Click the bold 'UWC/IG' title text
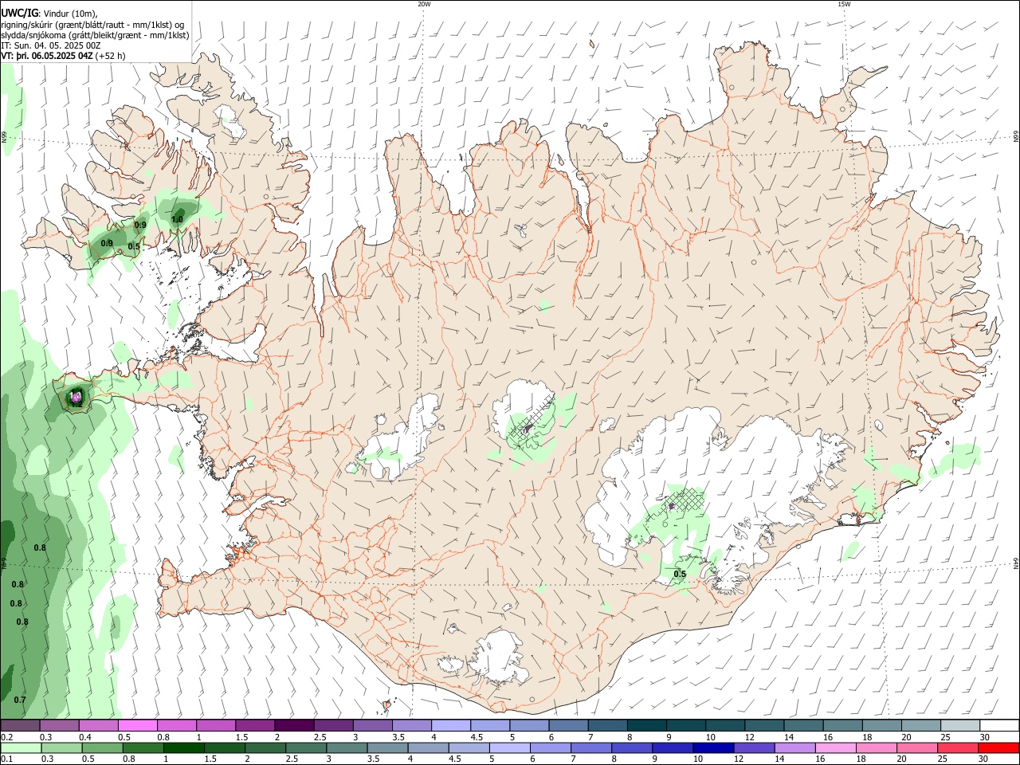This screenshot has width=1020, height=765. click(18, 14)
